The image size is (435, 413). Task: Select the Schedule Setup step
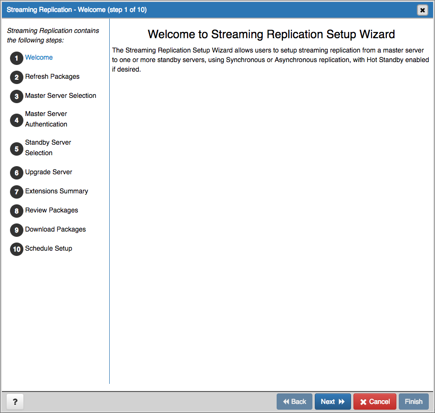(x=49, y=248)
